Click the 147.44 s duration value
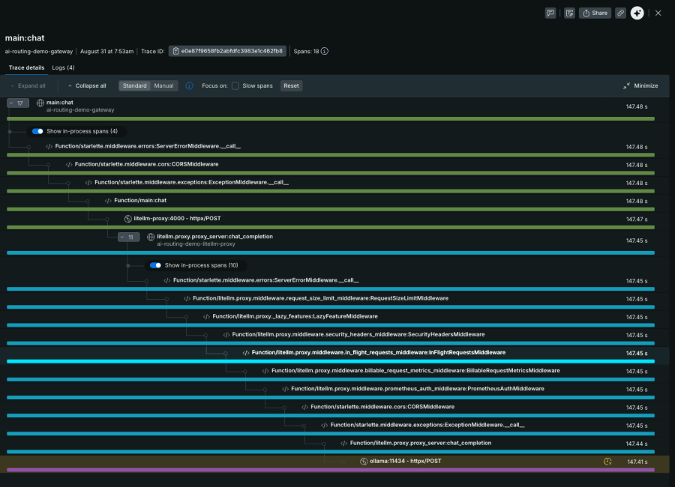Image resolution: width=675 pixels, height=487 pixels. (637, 444)
